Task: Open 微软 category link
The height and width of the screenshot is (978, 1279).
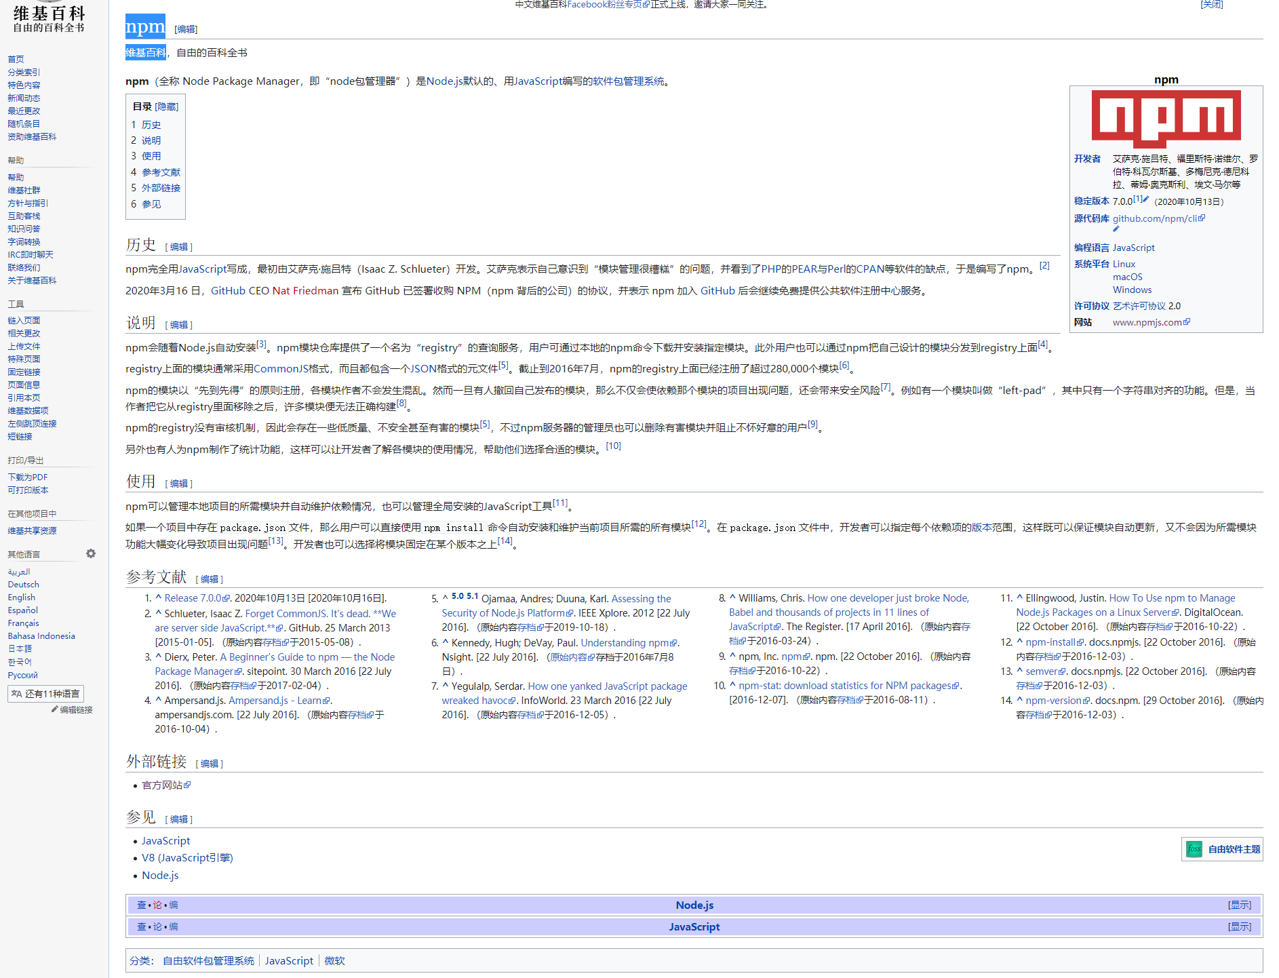Action: (x=334, y=961)
